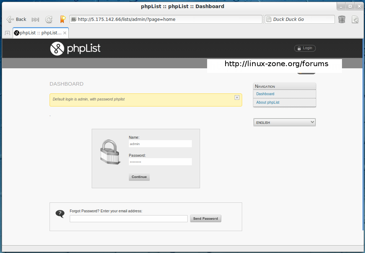
Task: Dismiss the default login notice
Action: coord(237,97)
